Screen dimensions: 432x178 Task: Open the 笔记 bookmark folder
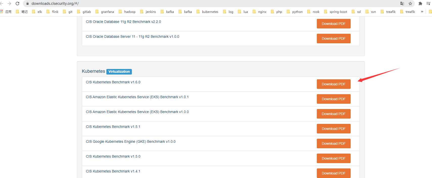click(22, 12)
